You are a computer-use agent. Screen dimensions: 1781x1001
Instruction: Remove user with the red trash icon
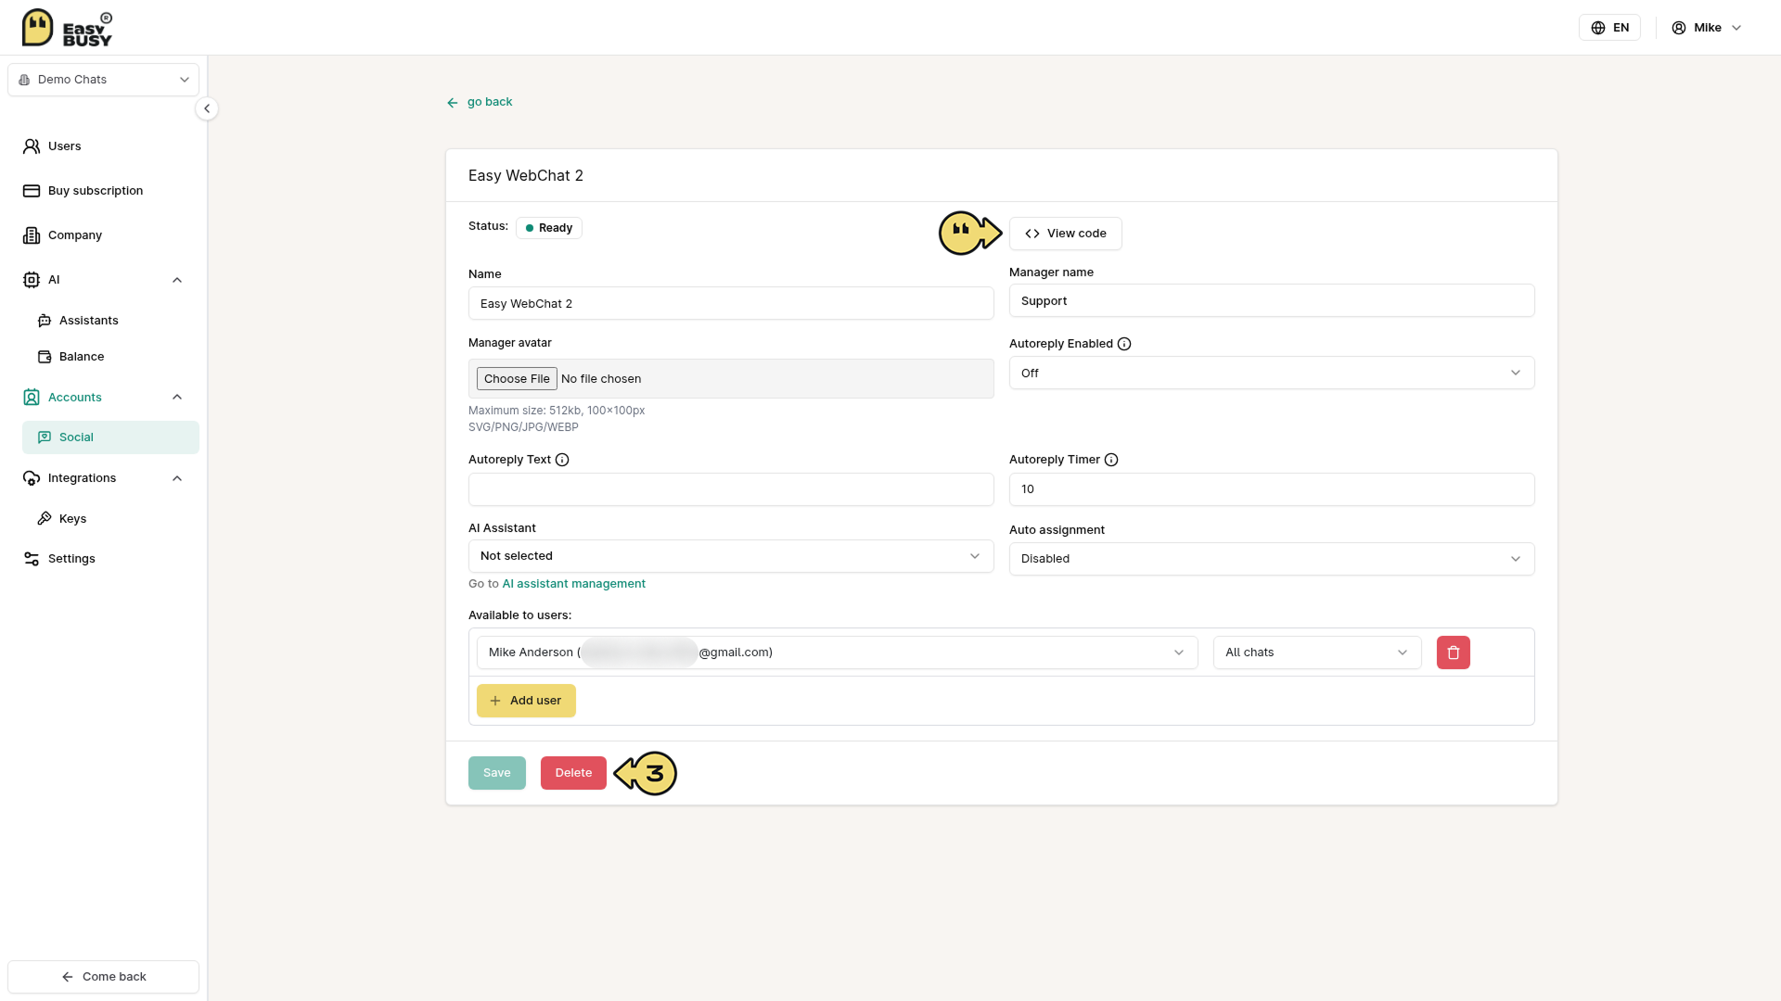[1454, 653]
